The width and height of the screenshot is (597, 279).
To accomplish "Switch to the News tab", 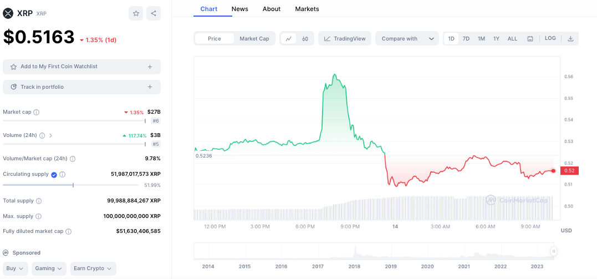I will tap(240, 9).
